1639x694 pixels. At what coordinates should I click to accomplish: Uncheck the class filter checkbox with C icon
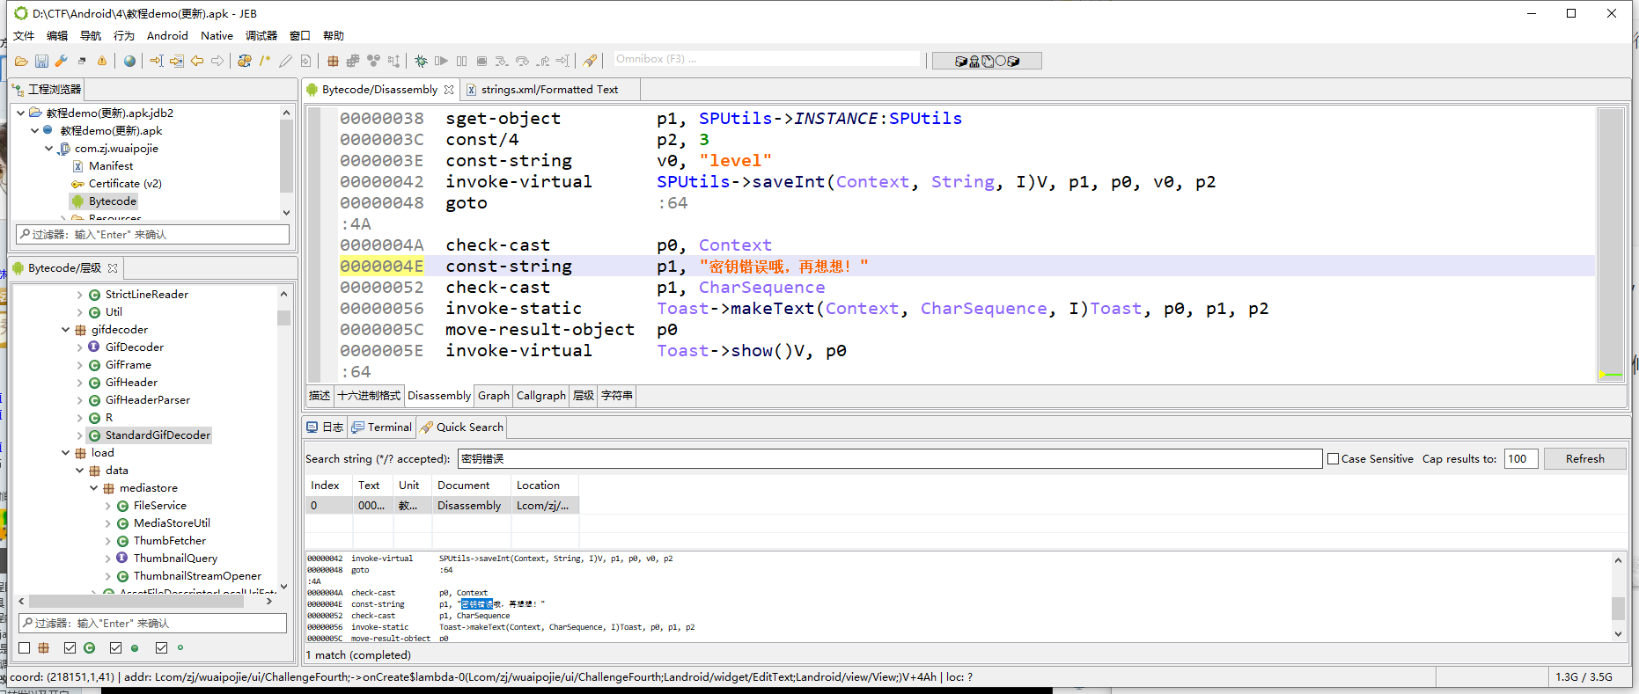click(x=70, y=648)
